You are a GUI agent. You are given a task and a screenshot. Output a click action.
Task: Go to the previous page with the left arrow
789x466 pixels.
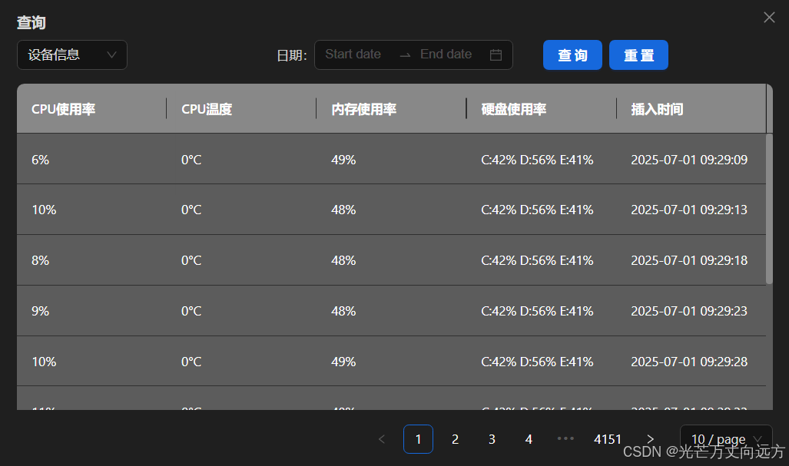[381, 439]
